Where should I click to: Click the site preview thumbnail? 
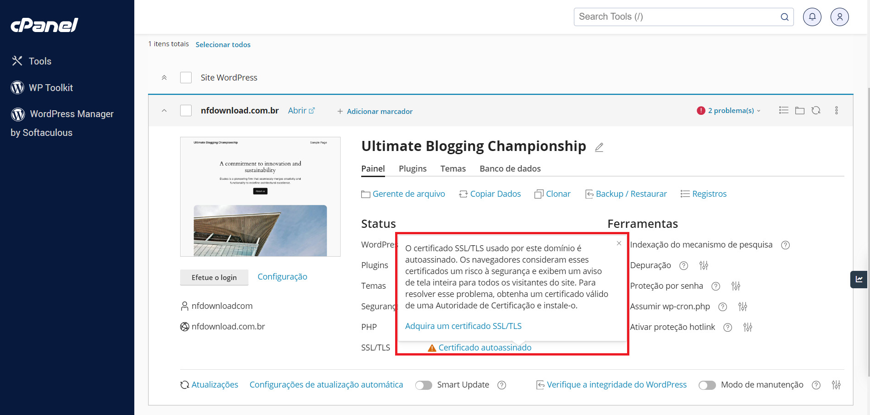pos(260,197)
